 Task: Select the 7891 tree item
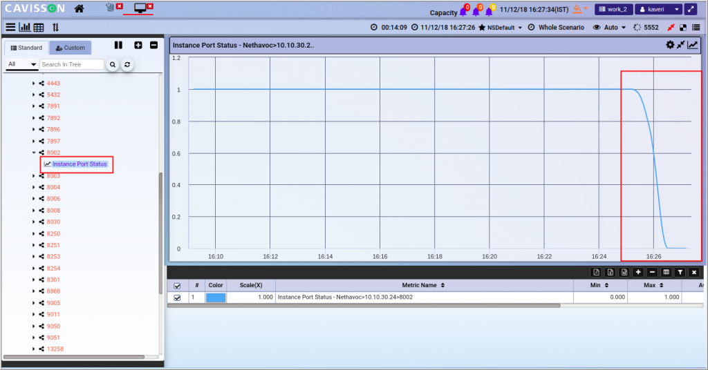[x=53, y=106]
